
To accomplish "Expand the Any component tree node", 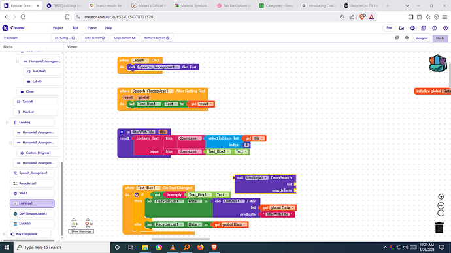I will 4,234.
